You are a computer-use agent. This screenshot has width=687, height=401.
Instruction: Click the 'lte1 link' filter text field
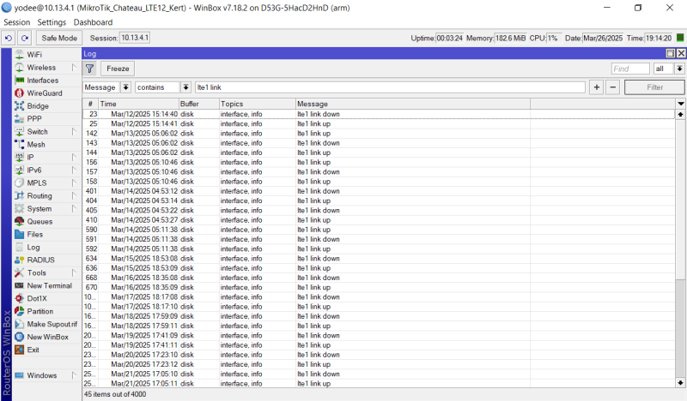[390, 87]
